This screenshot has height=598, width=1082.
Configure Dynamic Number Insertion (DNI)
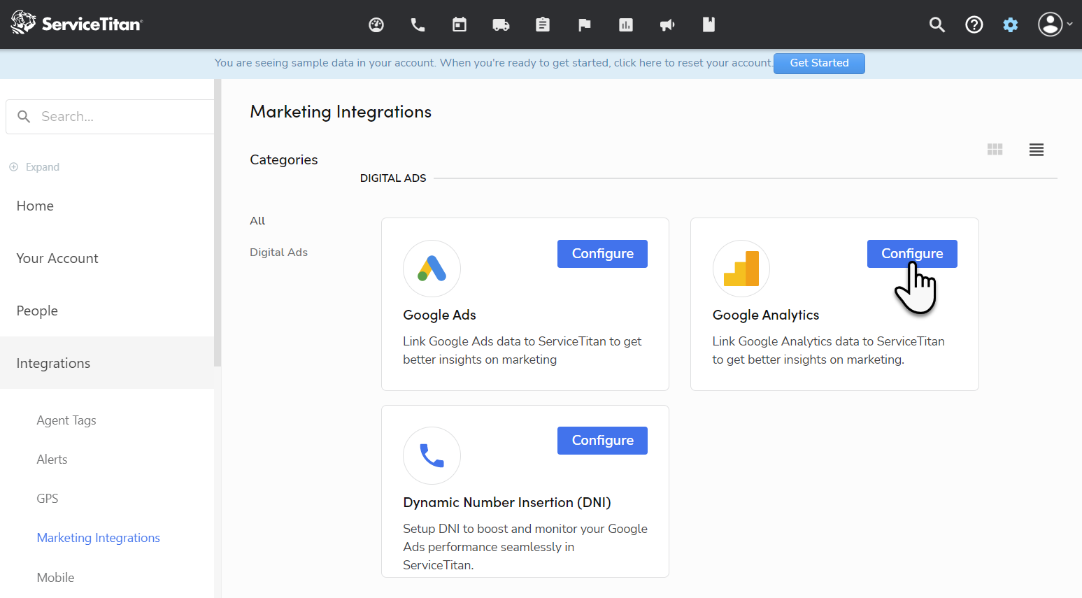tap(602, 441)
